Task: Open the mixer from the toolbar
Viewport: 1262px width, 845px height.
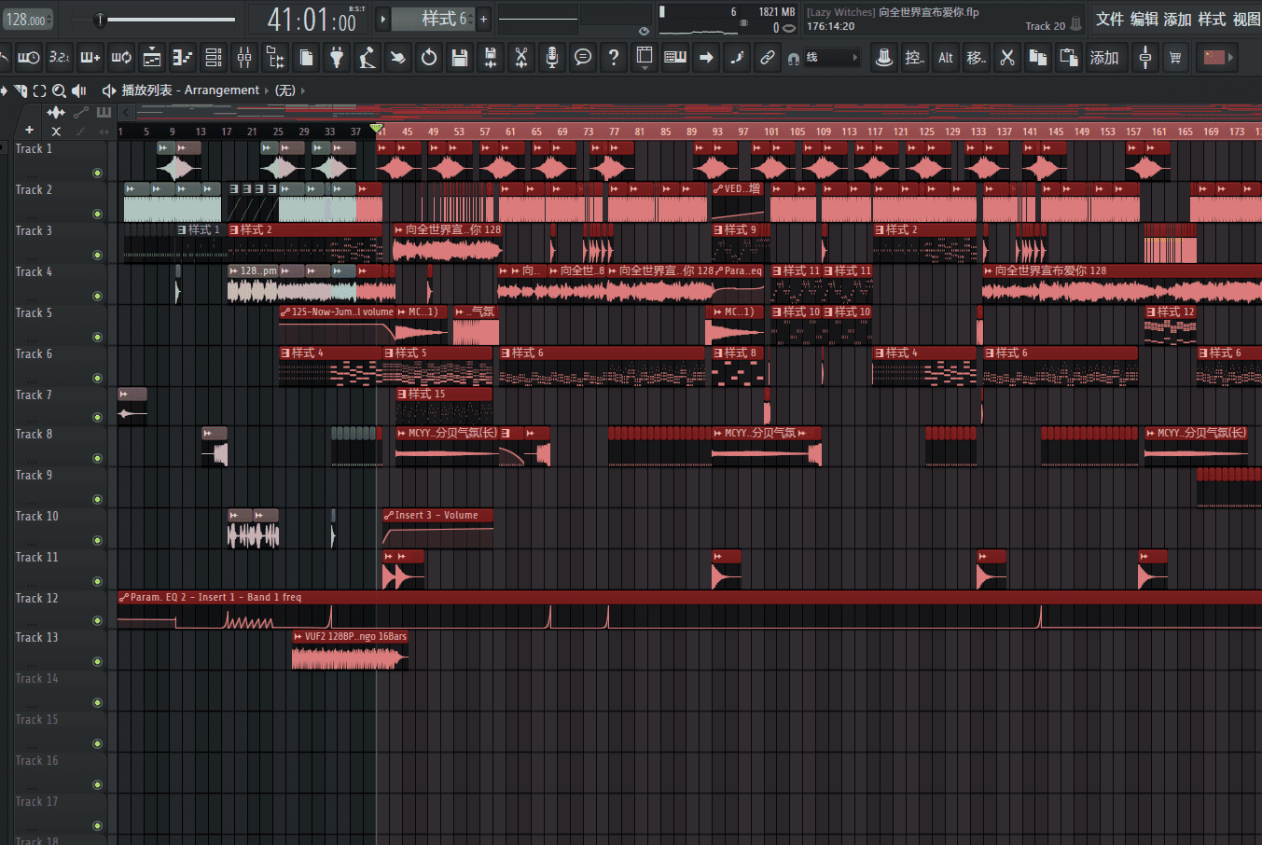Action: 244,58
